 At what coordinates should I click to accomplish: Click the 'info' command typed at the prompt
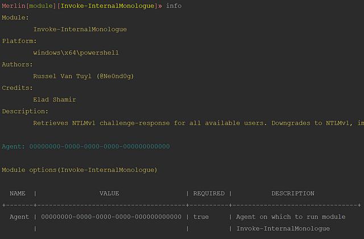click(x=173, y=6)
